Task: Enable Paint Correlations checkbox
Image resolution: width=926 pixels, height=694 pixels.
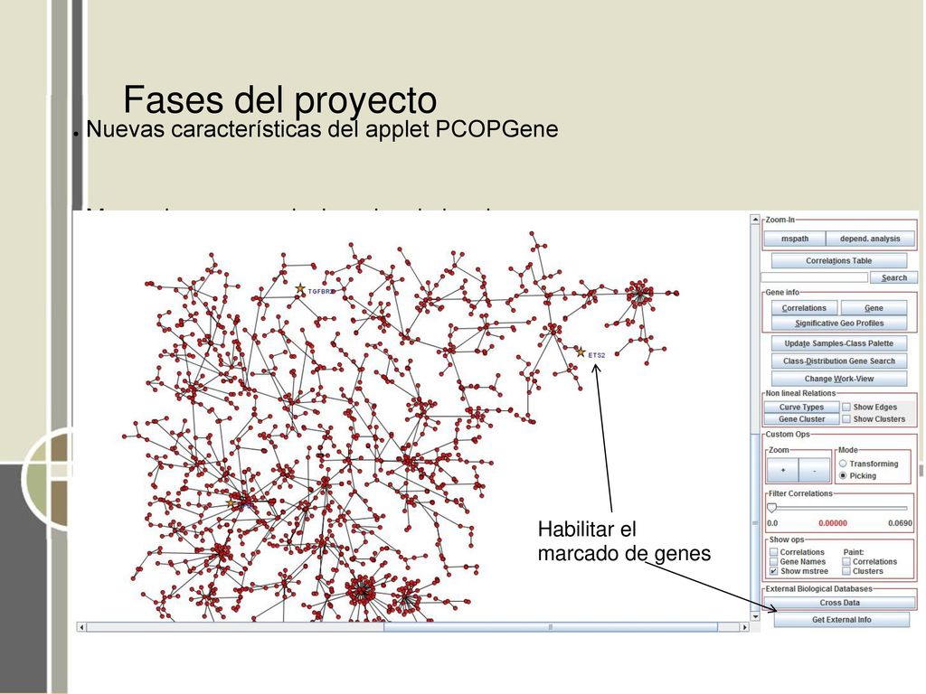Action: point(846,562)
